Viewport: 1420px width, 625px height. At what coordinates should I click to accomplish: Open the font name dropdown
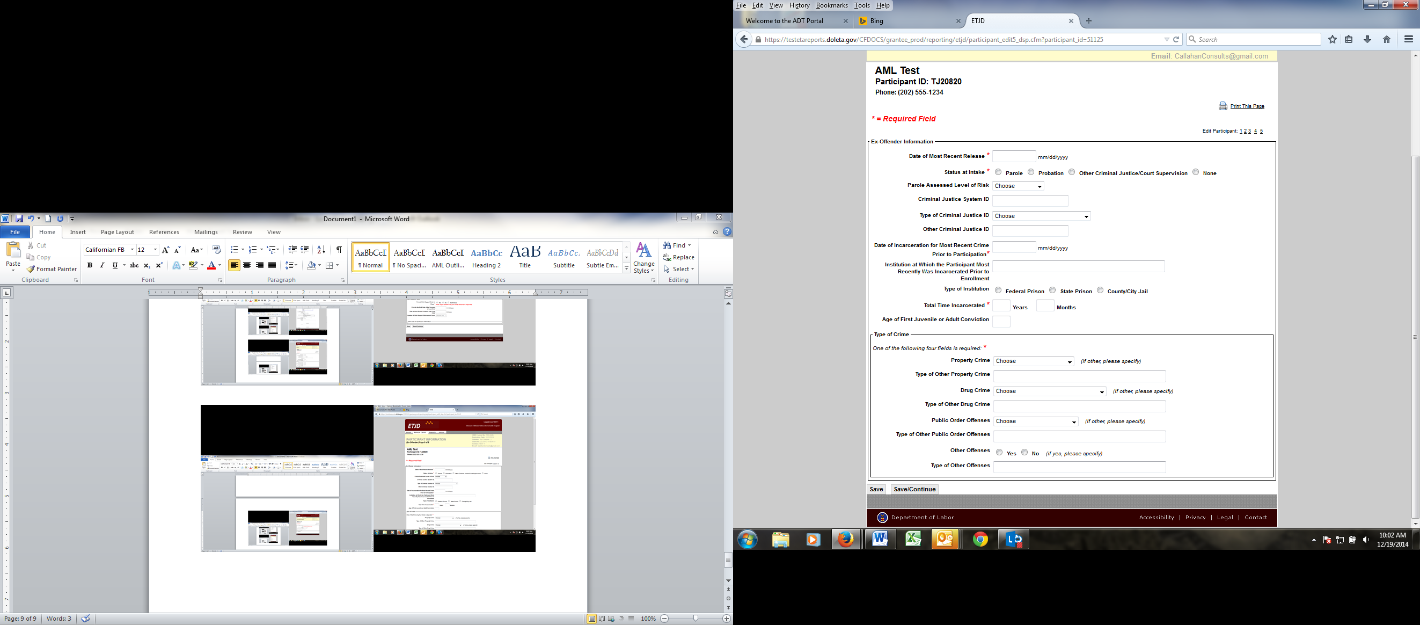(133, 250)
